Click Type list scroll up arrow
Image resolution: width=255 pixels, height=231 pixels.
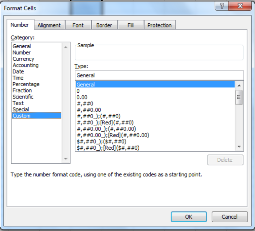pos(239,85)
